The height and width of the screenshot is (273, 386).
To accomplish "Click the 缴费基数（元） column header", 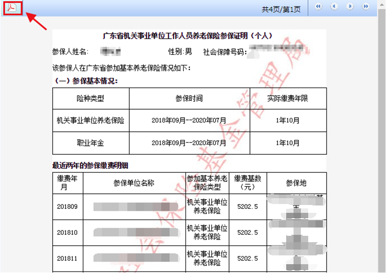I will click(247, 183).
